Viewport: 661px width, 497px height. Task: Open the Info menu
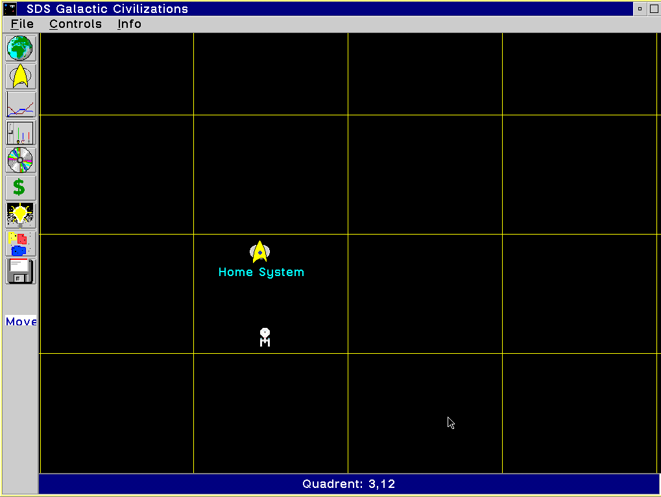(129, 24)
